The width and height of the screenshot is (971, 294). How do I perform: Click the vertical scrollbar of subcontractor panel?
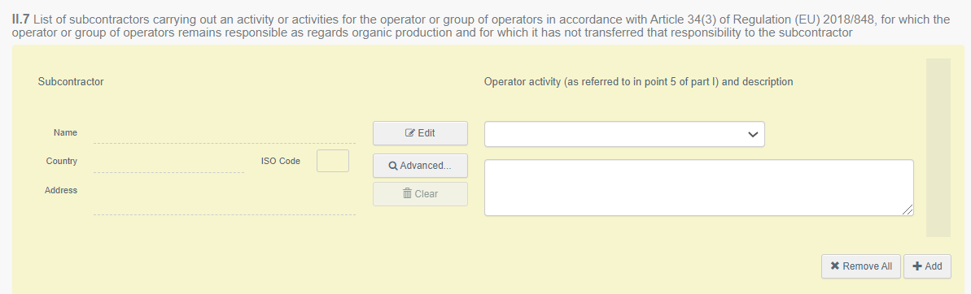[938, 148]
